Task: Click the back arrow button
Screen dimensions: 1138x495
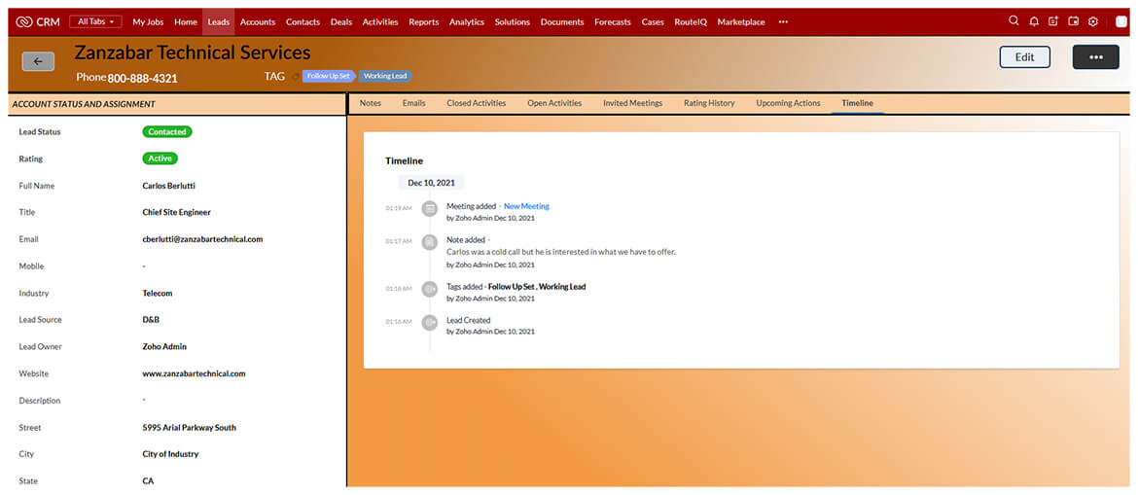Action: pos(39,61)
